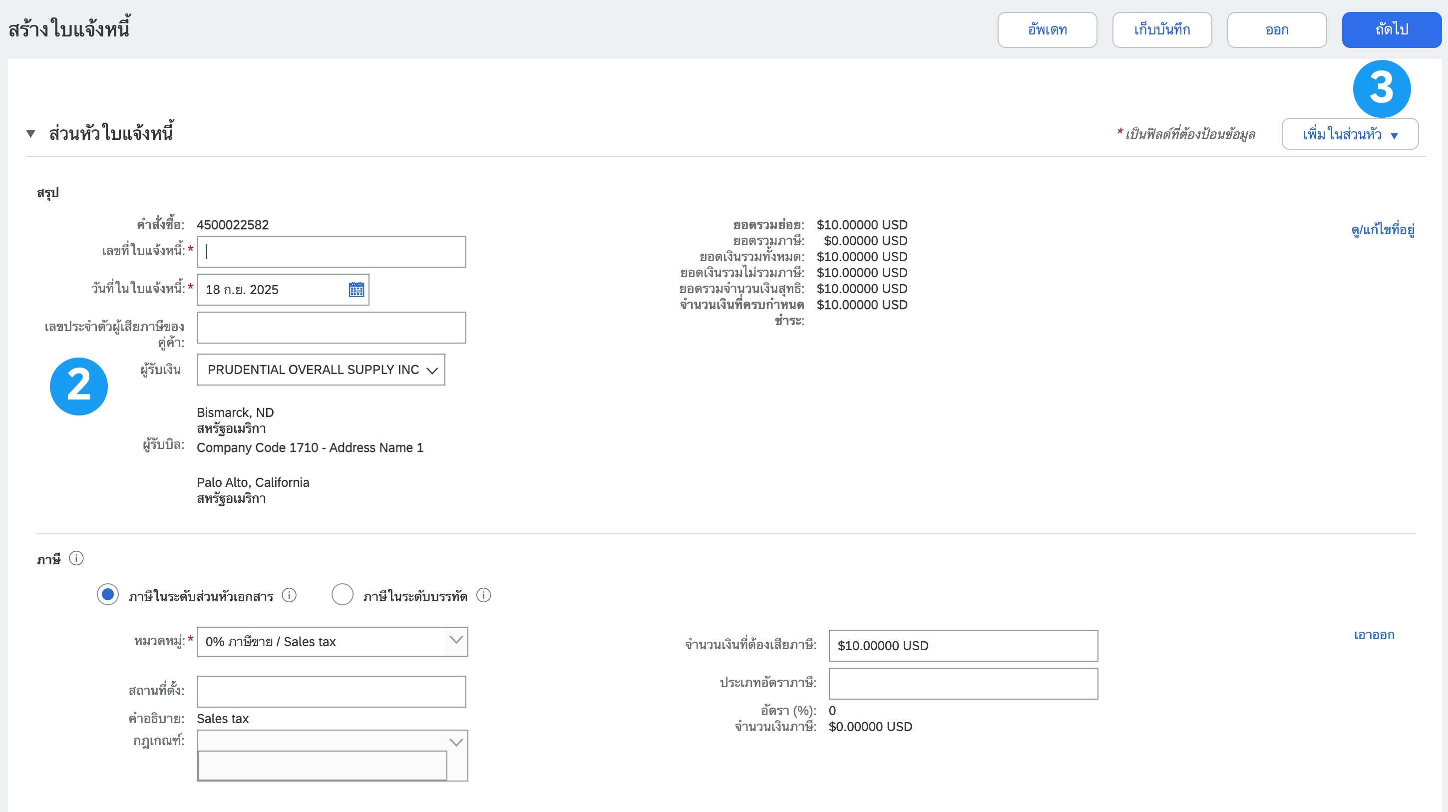
Task: Click the ออก button
Action: (x=1277, y=30)
